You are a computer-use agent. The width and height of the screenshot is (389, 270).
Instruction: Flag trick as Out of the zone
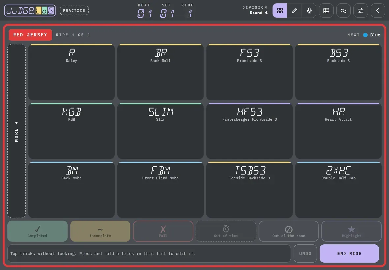289,231
